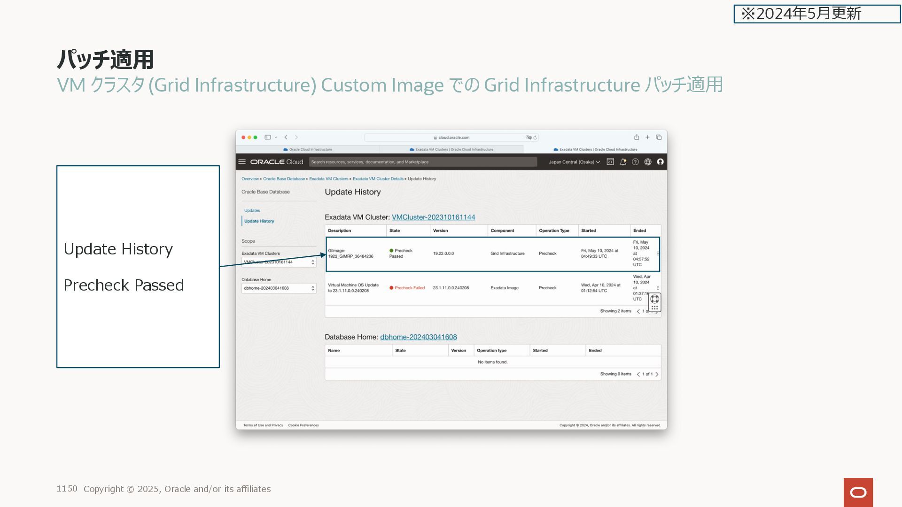
Task: Open the dbhome-202403041608 link
Action: click(x=418, y=337)
